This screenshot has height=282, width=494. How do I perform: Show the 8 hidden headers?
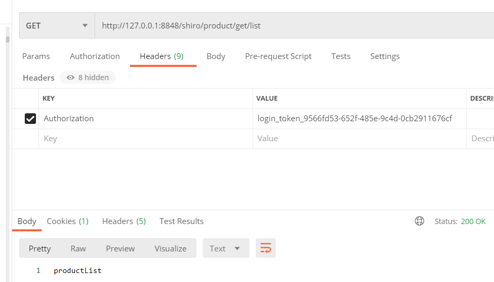[88, 77]
